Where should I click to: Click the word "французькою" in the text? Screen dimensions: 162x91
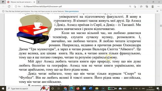(x=130, y=53)
